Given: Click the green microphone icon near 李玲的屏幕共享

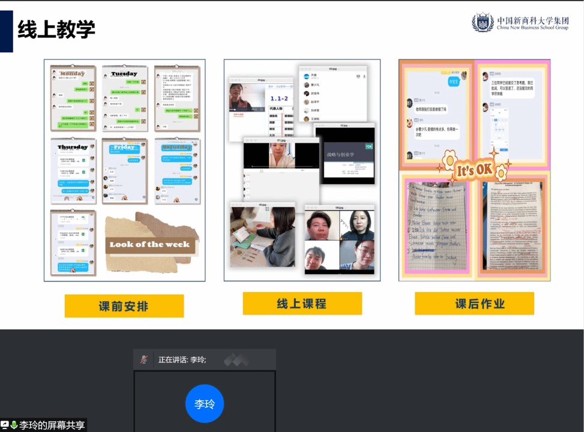Looking at the screenshot, I should 14,425.
